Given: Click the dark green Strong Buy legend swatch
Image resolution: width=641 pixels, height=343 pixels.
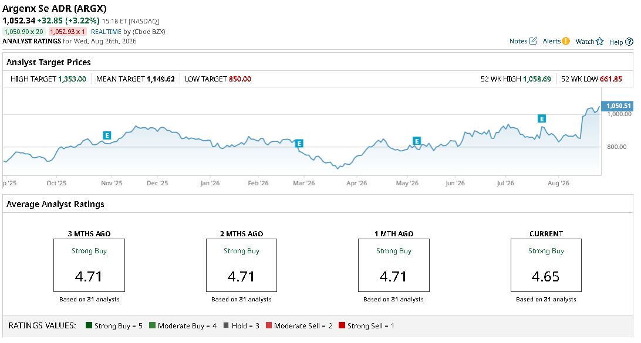Looking at the screenshot, I should pyautogui.click(x=89, y=325).
